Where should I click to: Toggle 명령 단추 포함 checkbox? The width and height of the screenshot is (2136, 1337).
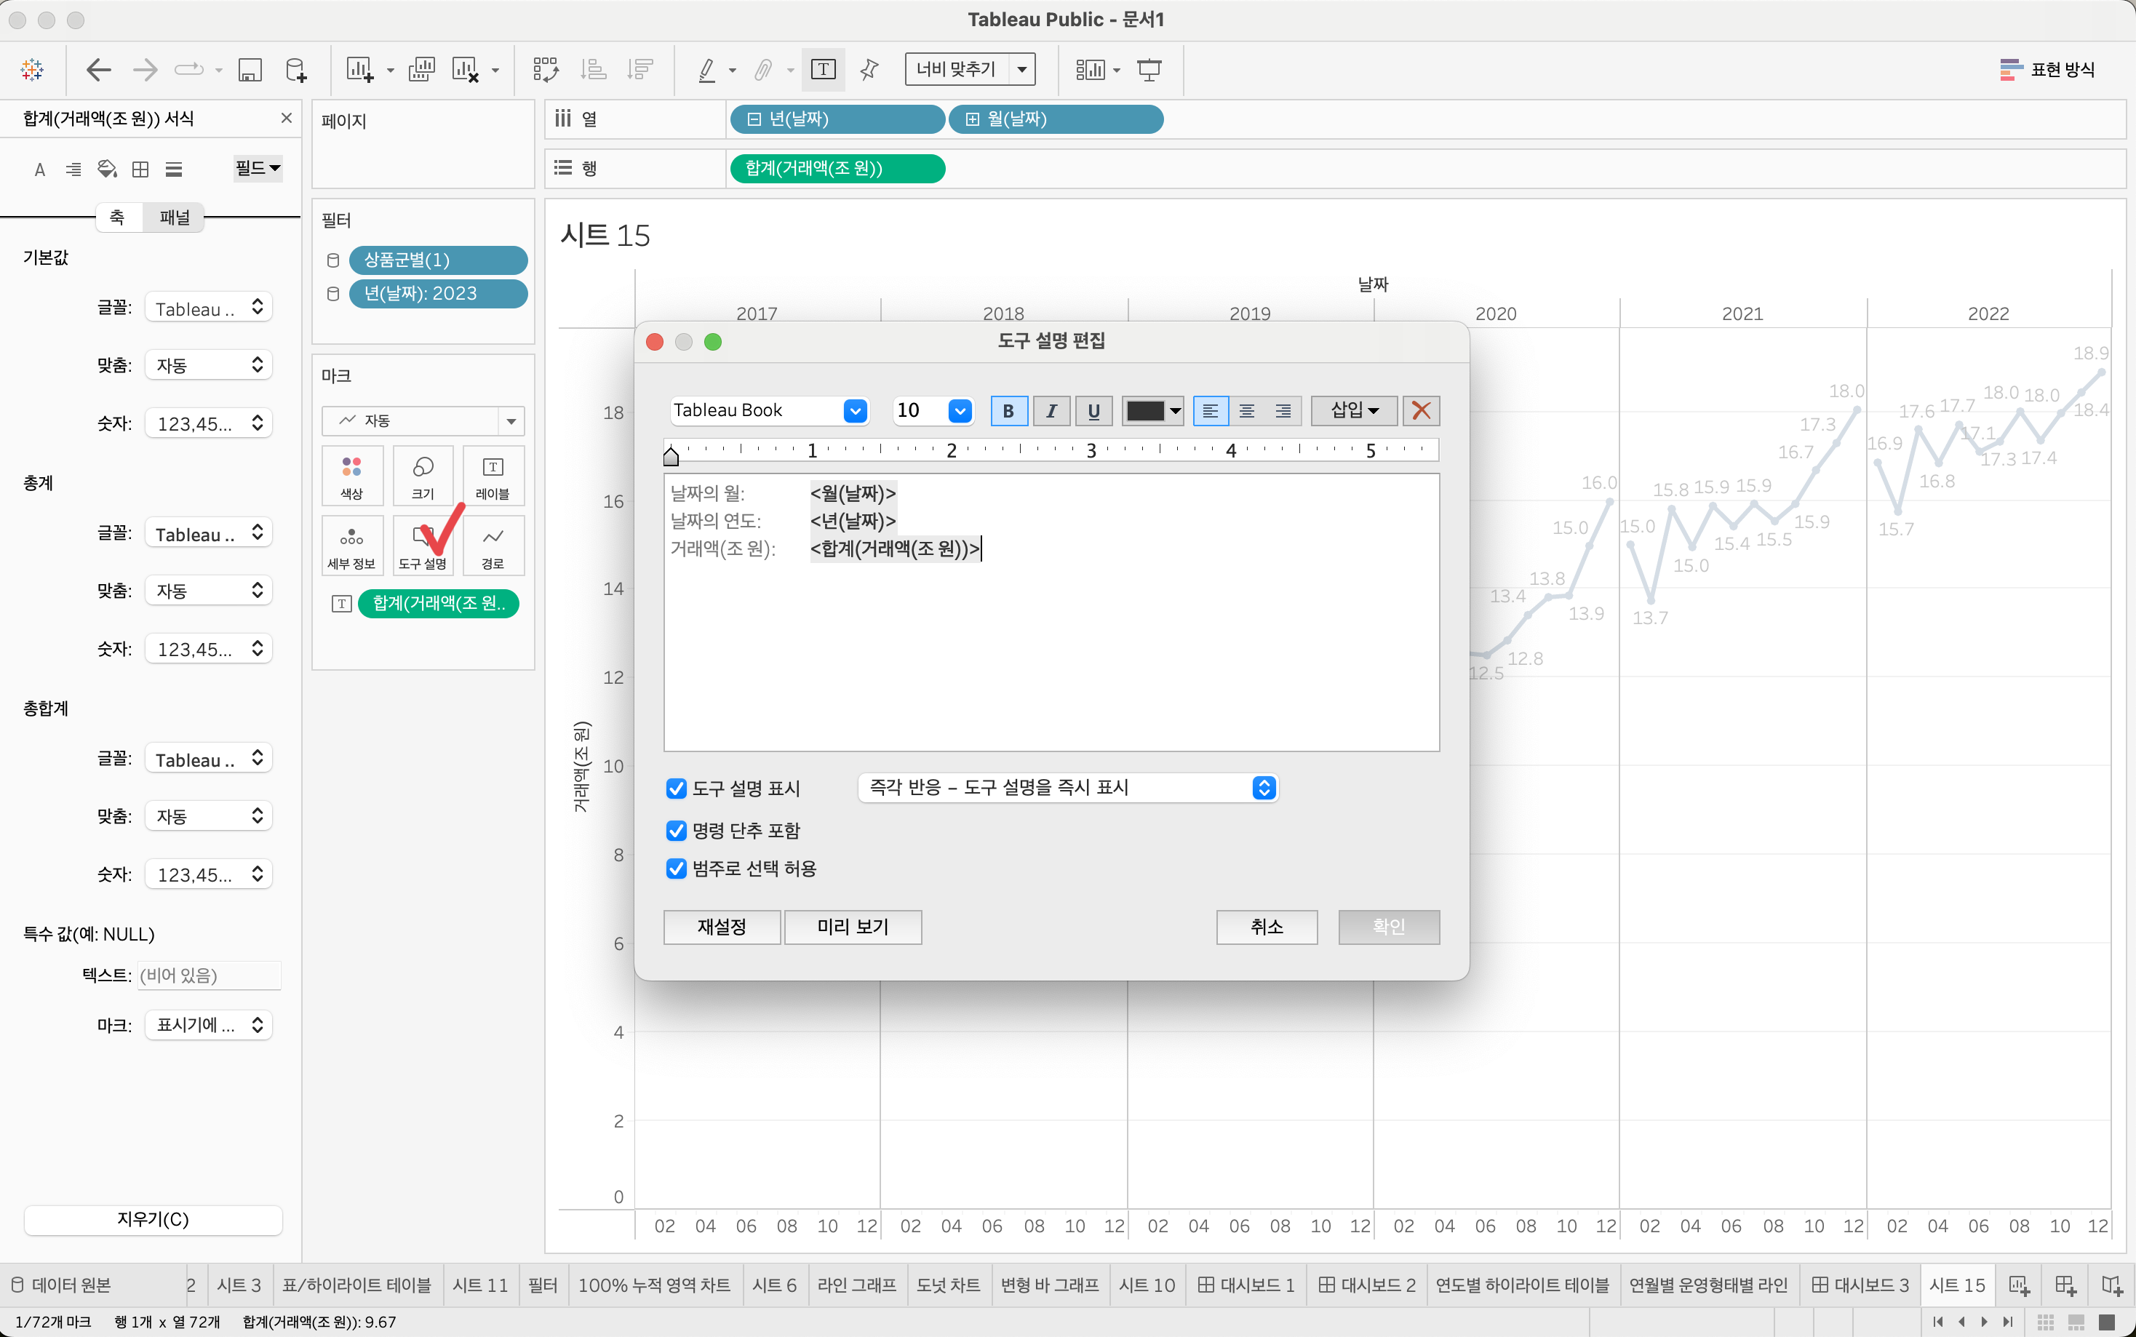(677, 830)
